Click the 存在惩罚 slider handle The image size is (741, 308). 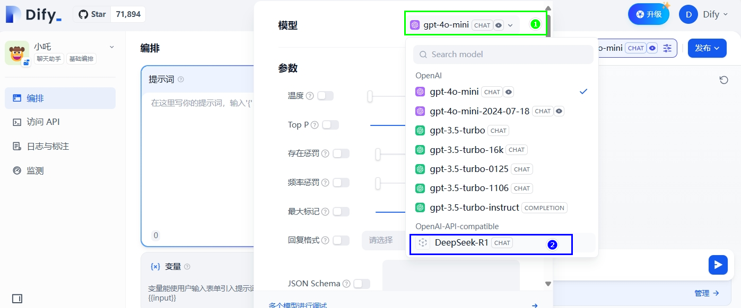(x=378, y=154)
